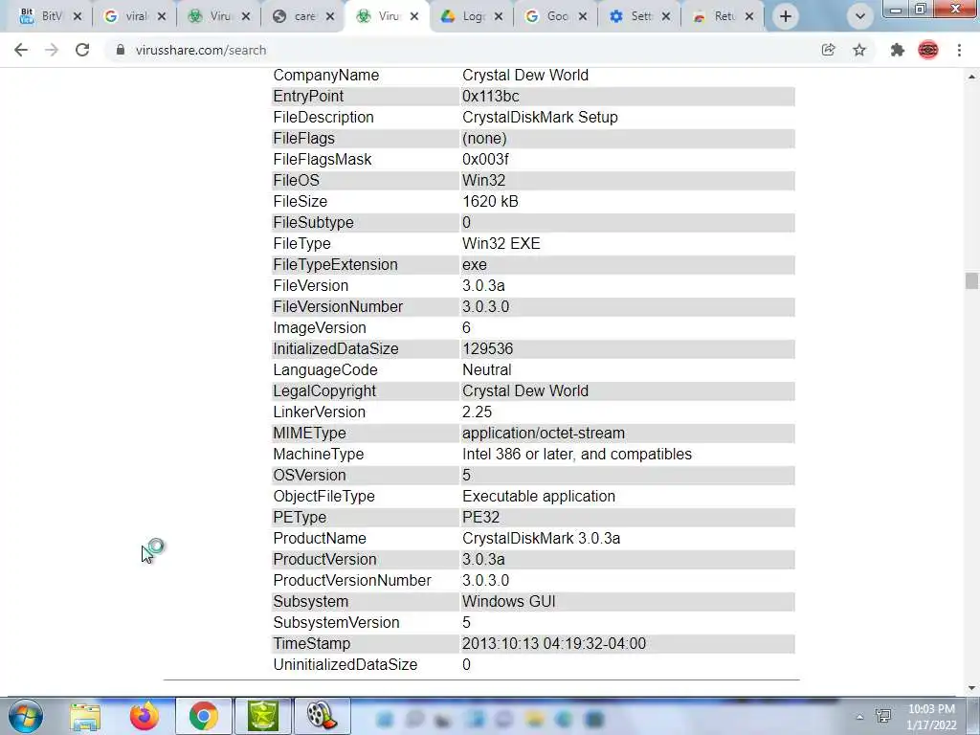Click the MachineType value Intel 386
The image size is (980, 735).
(x=577, y=455)
